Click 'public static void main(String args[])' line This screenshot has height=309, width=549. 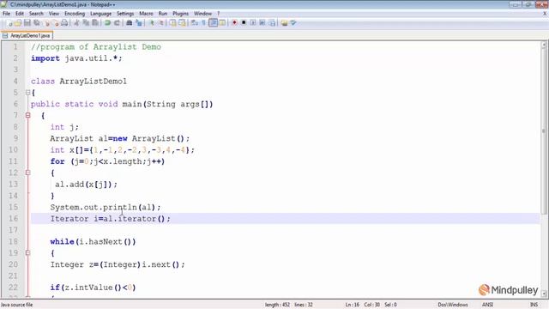122,105
